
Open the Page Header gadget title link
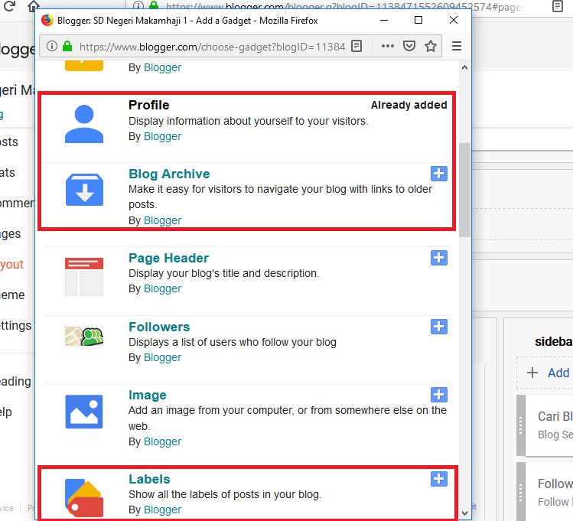tap(169, 258)
